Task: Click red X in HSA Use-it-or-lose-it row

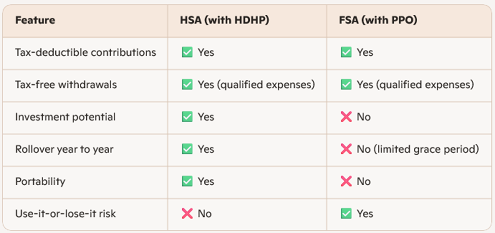Action: pos(187,214)
